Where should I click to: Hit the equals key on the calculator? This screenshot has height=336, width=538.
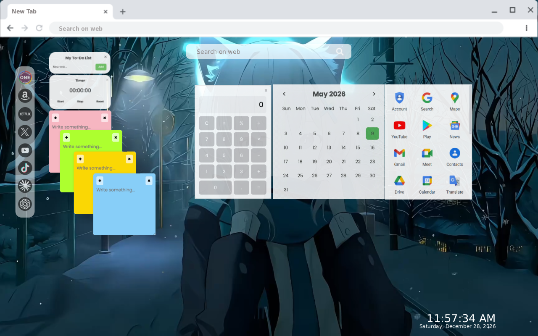[258, 188]
